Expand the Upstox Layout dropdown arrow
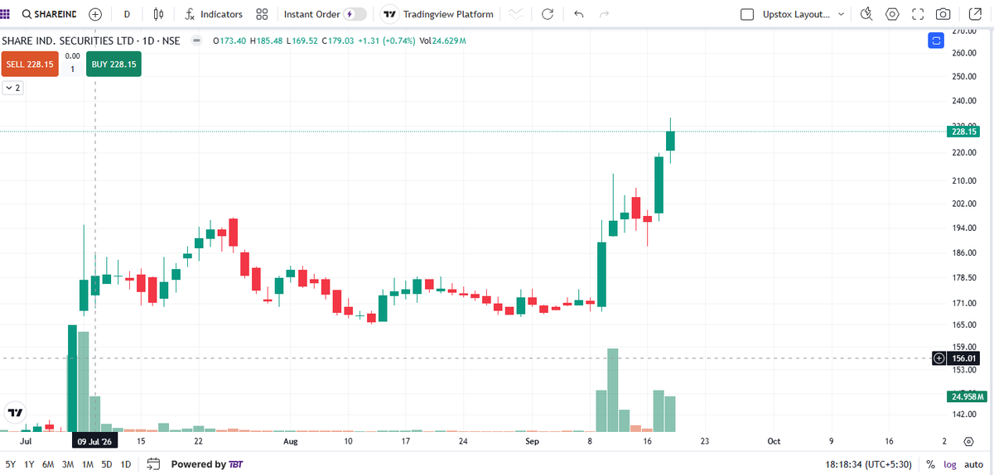Viewport: 994px width, 475px height. click(842, 14)
